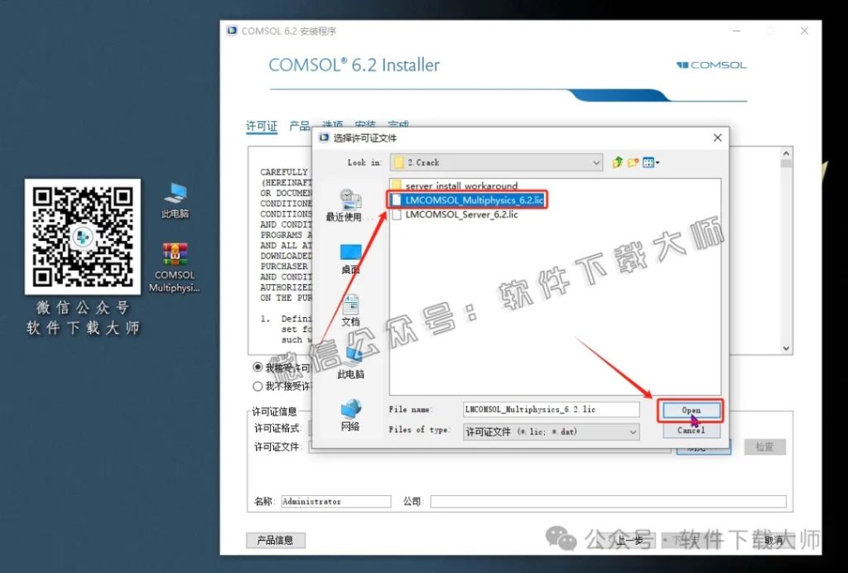Open This PC desktop shortcut
Image resolution: width=848 pixels, height=573 pixels.
174,196
